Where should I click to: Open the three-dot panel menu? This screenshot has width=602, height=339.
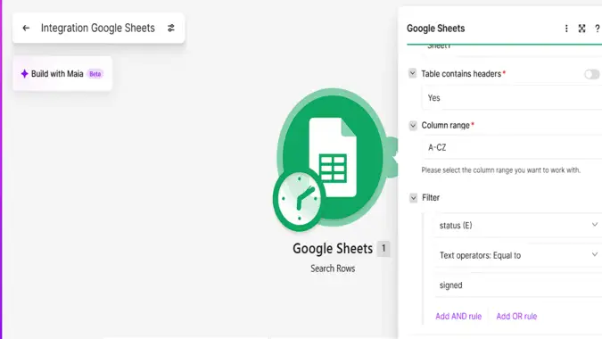coord(566,29)
